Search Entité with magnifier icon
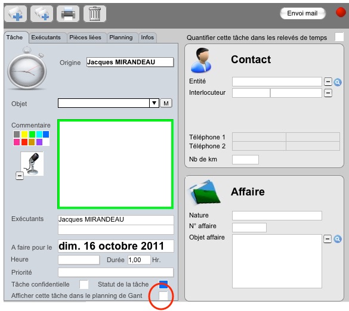 [x=338, y=82]
